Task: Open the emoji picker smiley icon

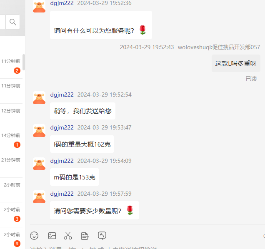Action: pos(34,236)
